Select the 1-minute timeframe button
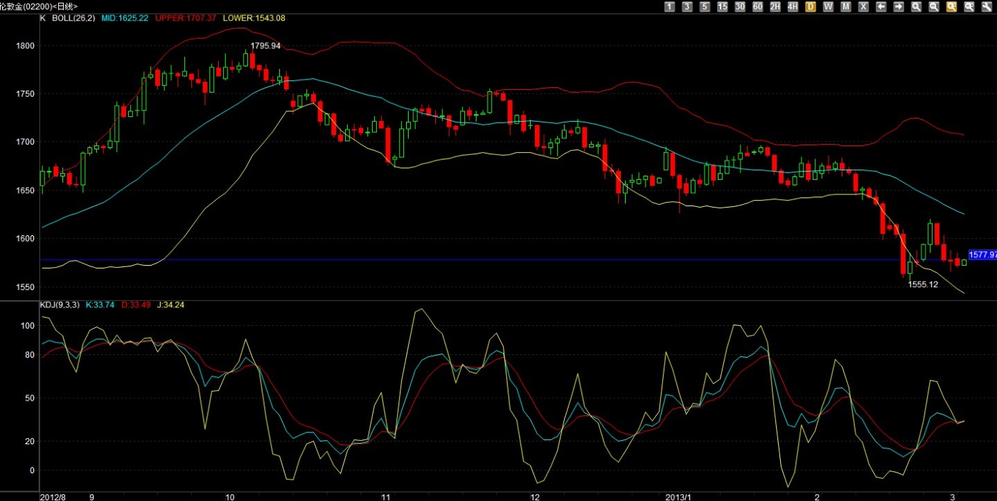Viewport: 997px width, 501px height. 669,6
